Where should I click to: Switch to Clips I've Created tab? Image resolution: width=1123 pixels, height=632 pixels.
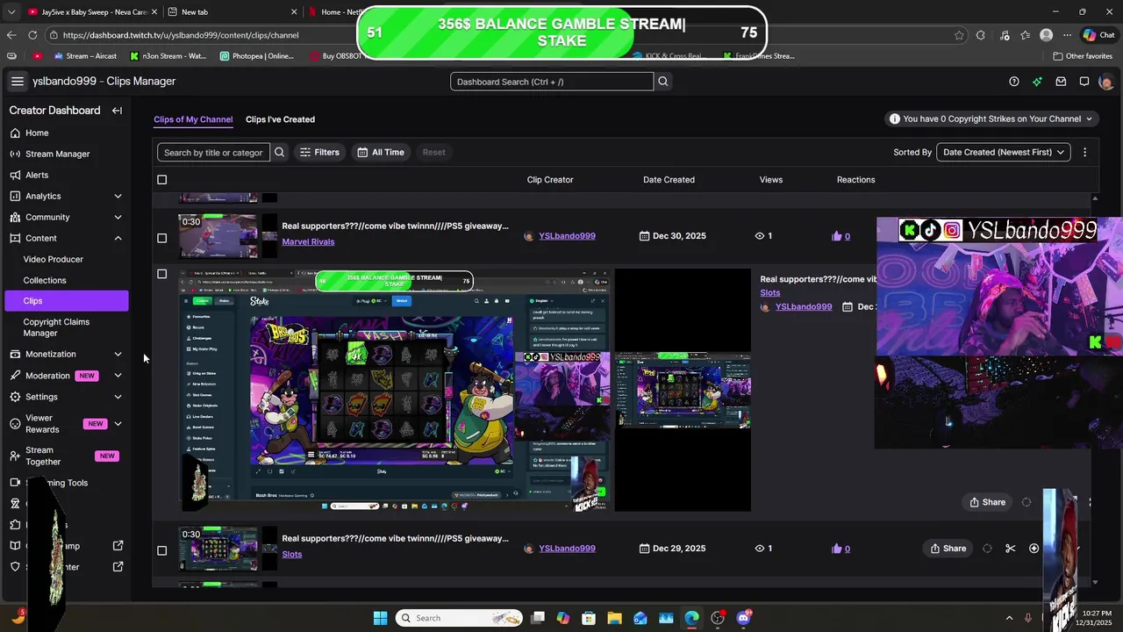click(280, 119)
